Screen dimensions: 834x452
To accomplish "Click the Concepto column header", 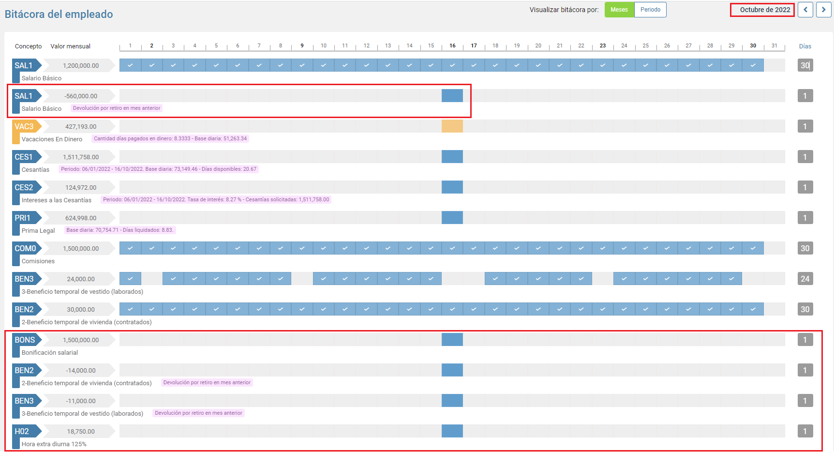I will [29, 46].
